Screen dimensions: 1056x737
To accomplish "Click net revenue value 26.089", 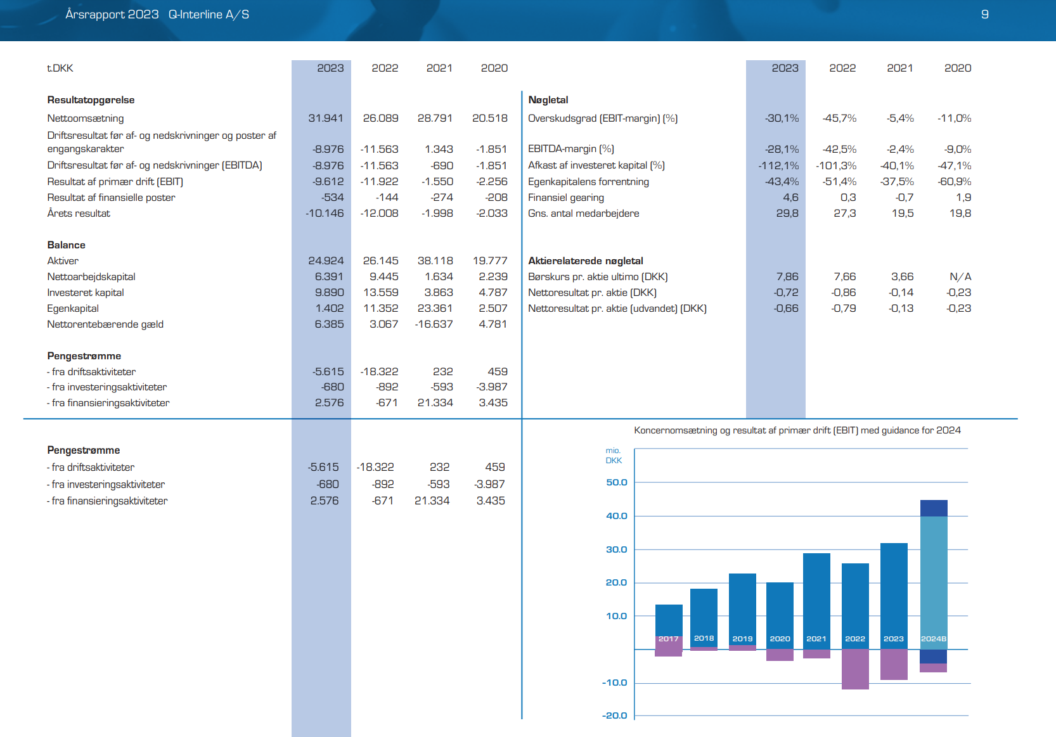I will point(380,118).
